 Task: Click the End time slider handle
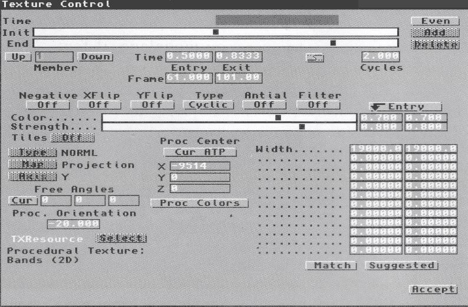(x=333, y=43)
